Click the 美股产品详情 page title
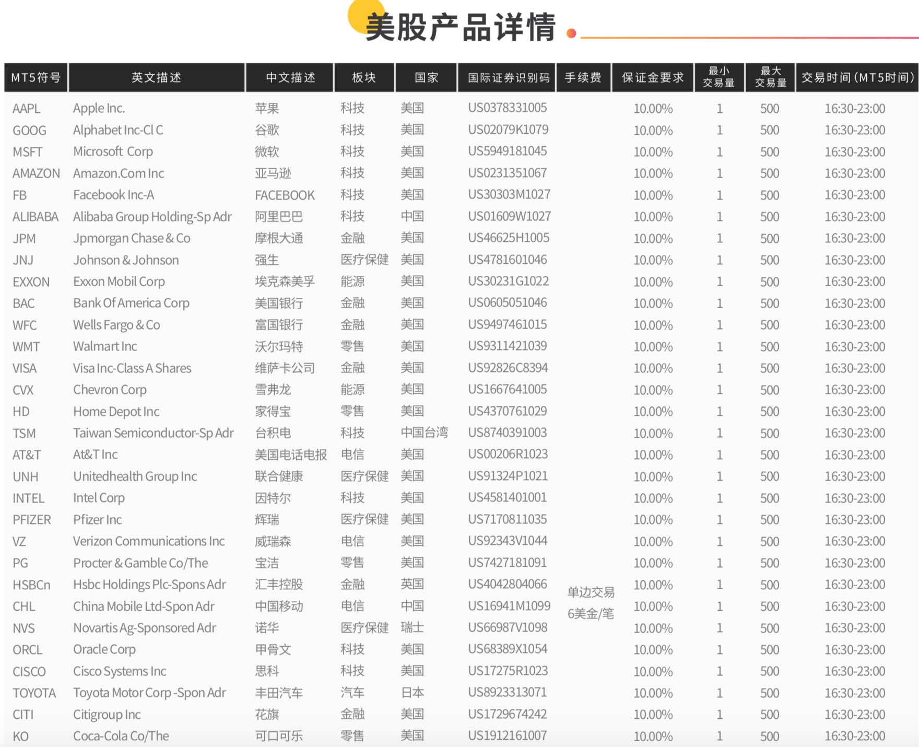919x747 pixels. coord(461,27)
